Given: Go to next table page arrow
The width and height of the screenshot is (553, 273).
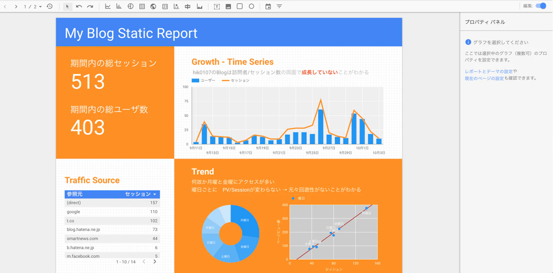Looking at the screenshot, I should (155, 262).
